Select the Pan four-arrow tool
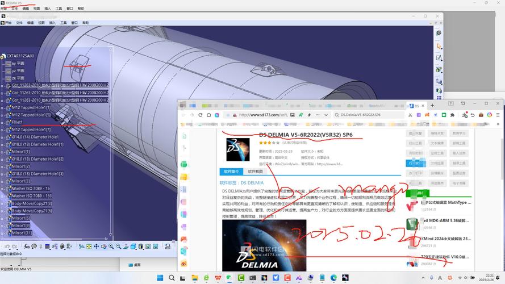The width and height of the screenshot is (505, 284). coord(97,247)
